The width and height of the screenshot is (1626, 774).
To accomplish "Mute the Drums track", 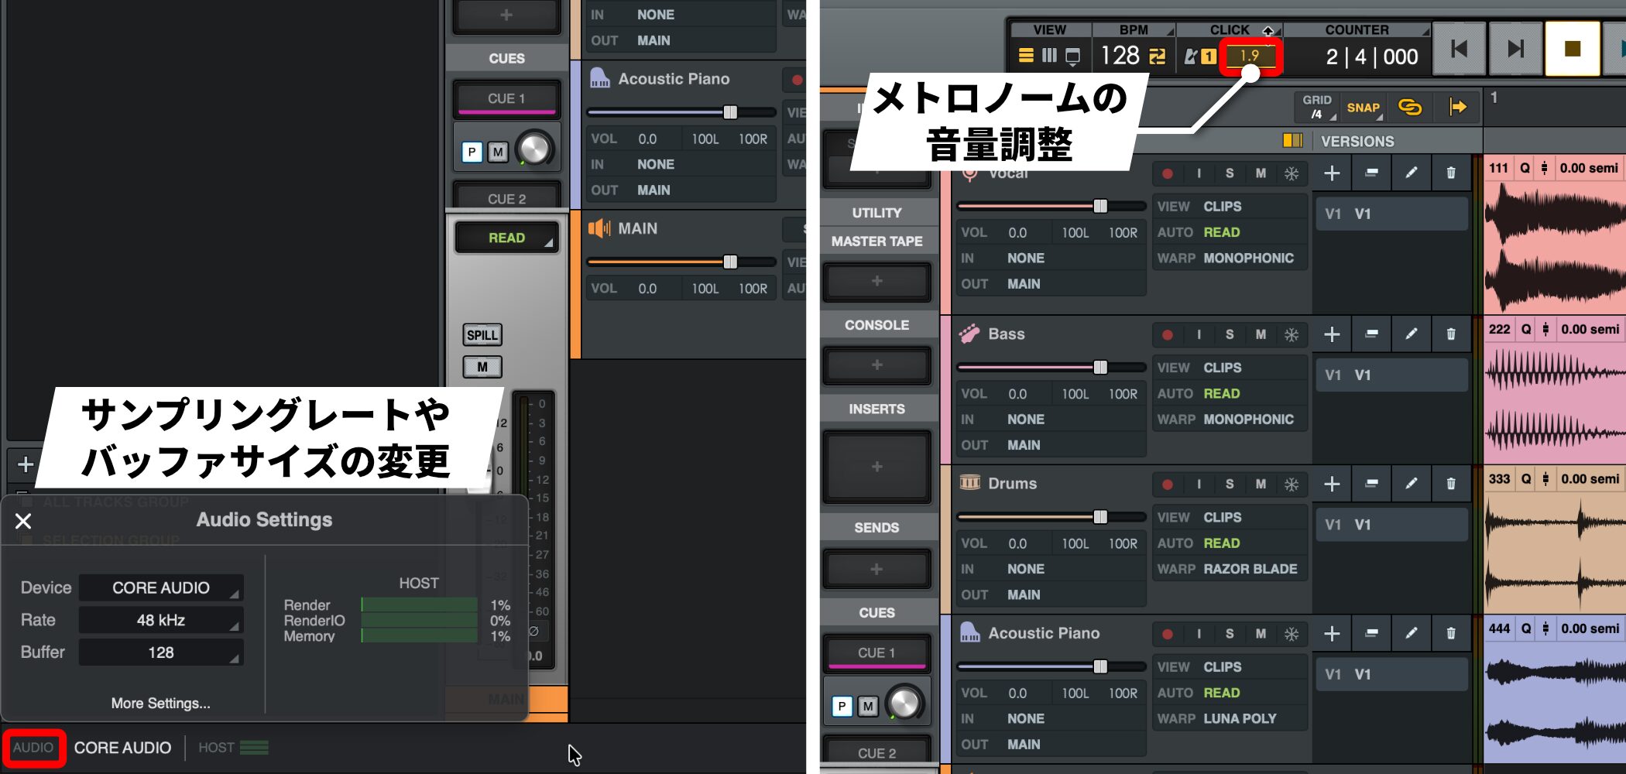I will pos(1261,484).
